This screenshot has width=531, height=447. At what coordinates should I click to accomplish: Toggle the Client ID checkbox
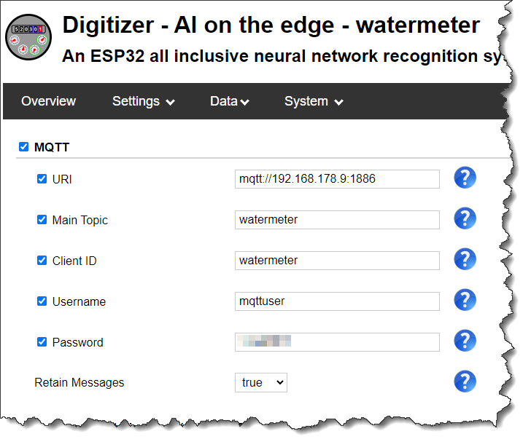(x=42, y=261)
